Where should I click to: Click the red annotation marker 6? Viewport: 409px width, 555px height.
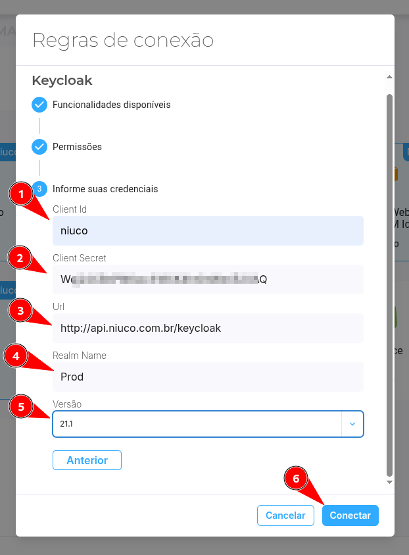(296, 478)
